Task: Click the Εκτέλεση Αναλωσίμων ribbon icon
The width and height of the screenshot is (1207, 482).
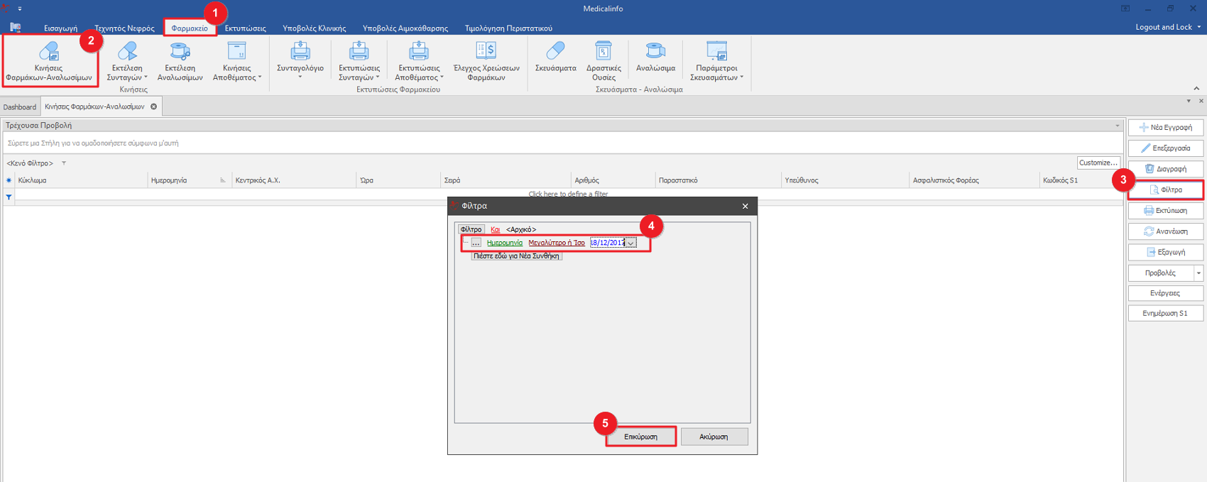Action: click(x=180, y=52)
